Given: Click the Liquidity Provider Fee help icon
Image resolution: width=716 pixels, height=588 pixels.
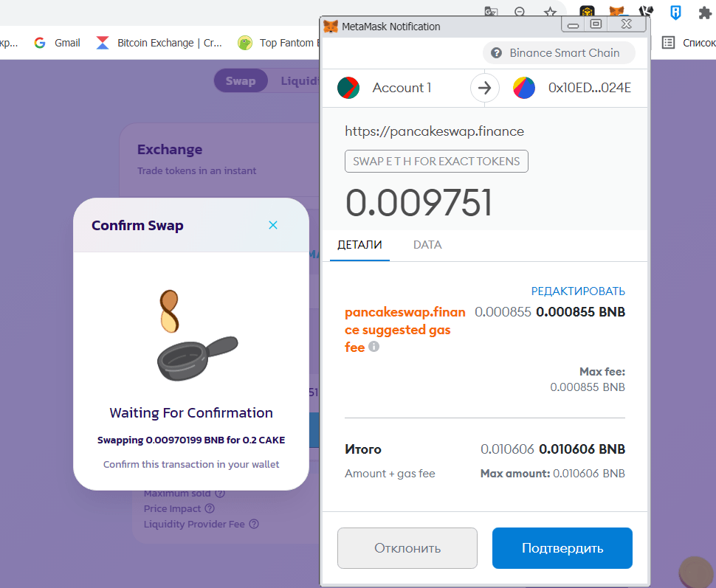Looking at the screenshot, I should 254,524.
